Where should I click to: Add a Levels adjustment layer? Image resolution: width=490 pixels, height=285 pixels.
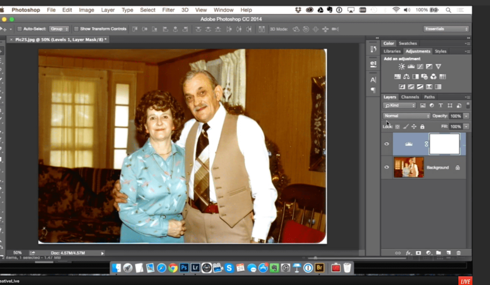point(411,66)
